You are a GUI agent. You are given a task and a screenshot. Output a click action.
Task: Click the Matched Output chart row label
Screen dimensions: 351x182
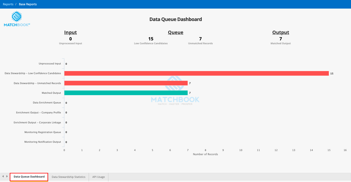(x=51, y=93)
